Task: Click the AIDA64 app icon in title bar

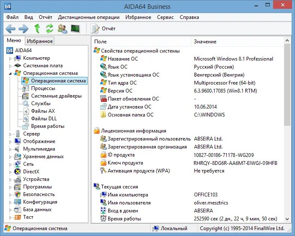Action: (8, 7)
